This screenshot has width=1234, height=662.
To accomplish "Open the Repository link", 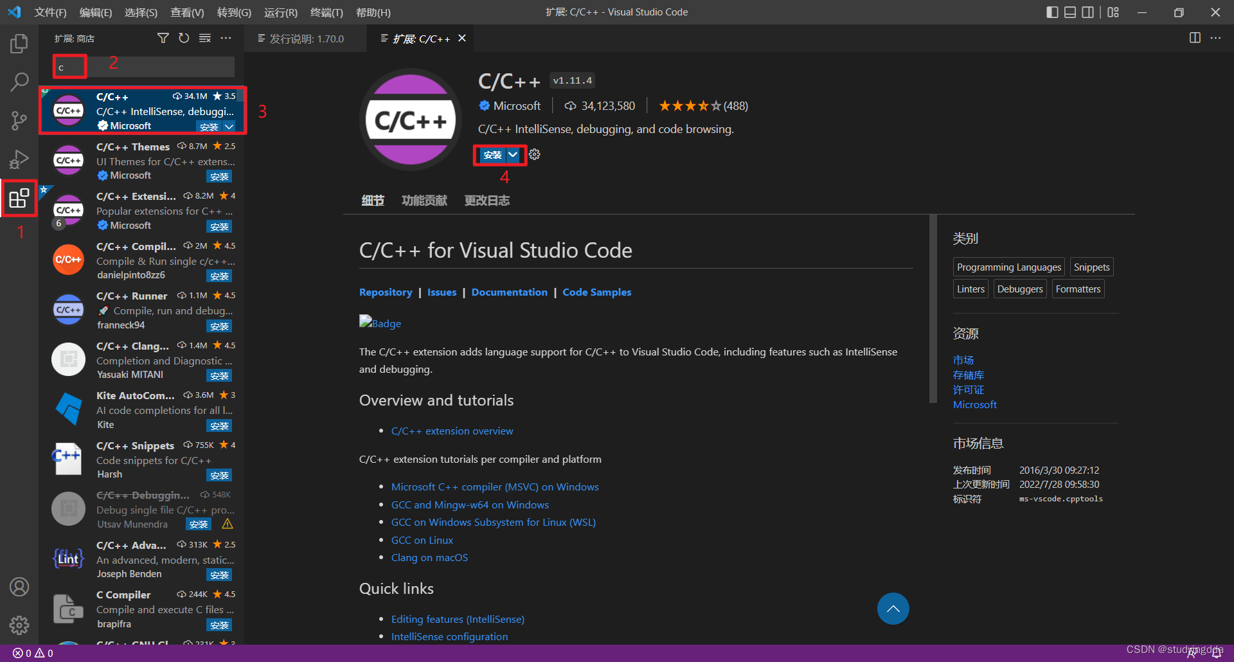I will click(x=386, y=292).
